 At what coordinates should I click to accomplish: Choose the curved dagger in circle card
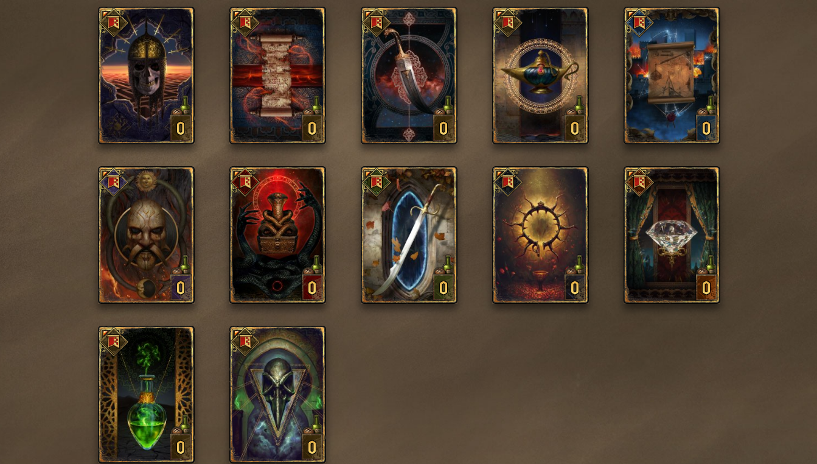pyautogui.click(x=409, y=76)
